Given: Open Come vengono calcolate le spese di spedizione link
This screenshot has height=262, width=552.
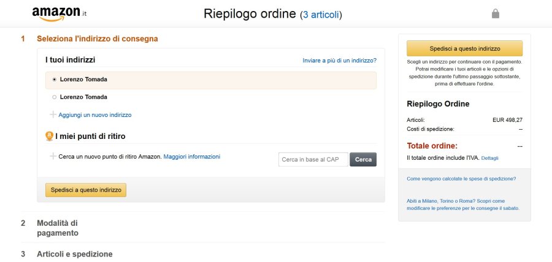Looking at the screenshot, I should click(x=461, y=179).
